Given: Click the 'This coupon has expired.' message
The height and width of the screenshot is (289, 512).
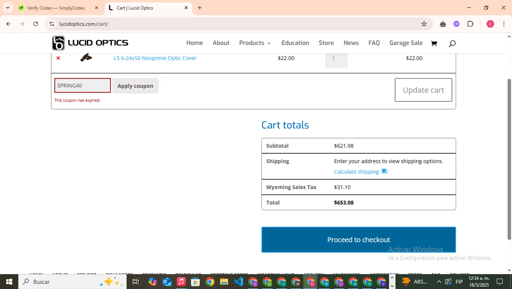Looking at the screenshot, I should [x=77, y=100].
